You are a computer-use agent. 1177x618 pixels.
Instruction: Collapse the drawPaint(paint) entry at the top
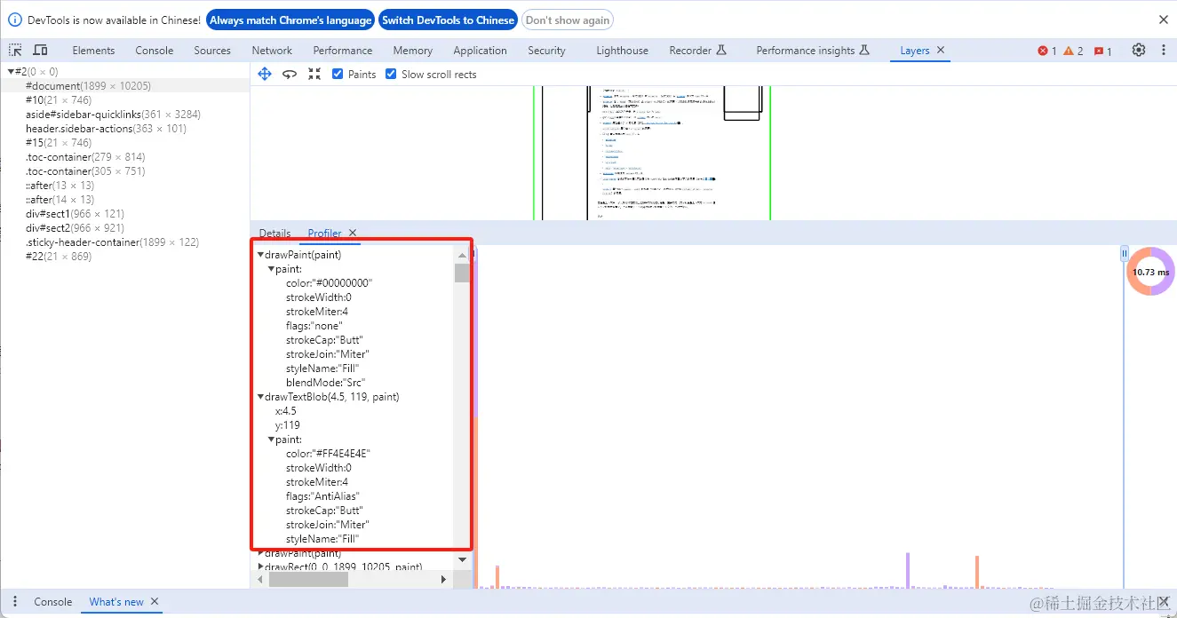coord(260,255)
